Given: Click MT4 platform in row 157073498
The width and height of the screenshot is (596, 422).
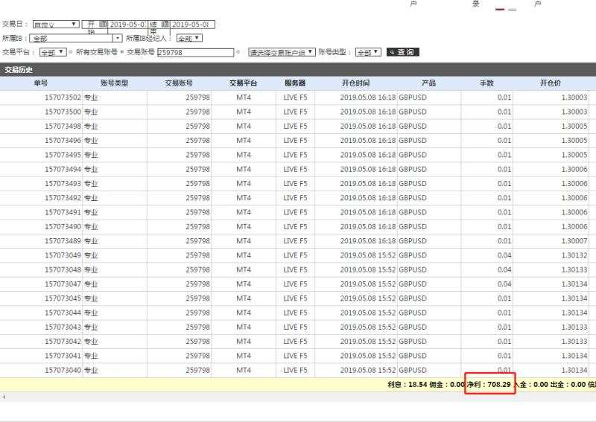Looking at the screenshot, I should click(x=244, y=126).
